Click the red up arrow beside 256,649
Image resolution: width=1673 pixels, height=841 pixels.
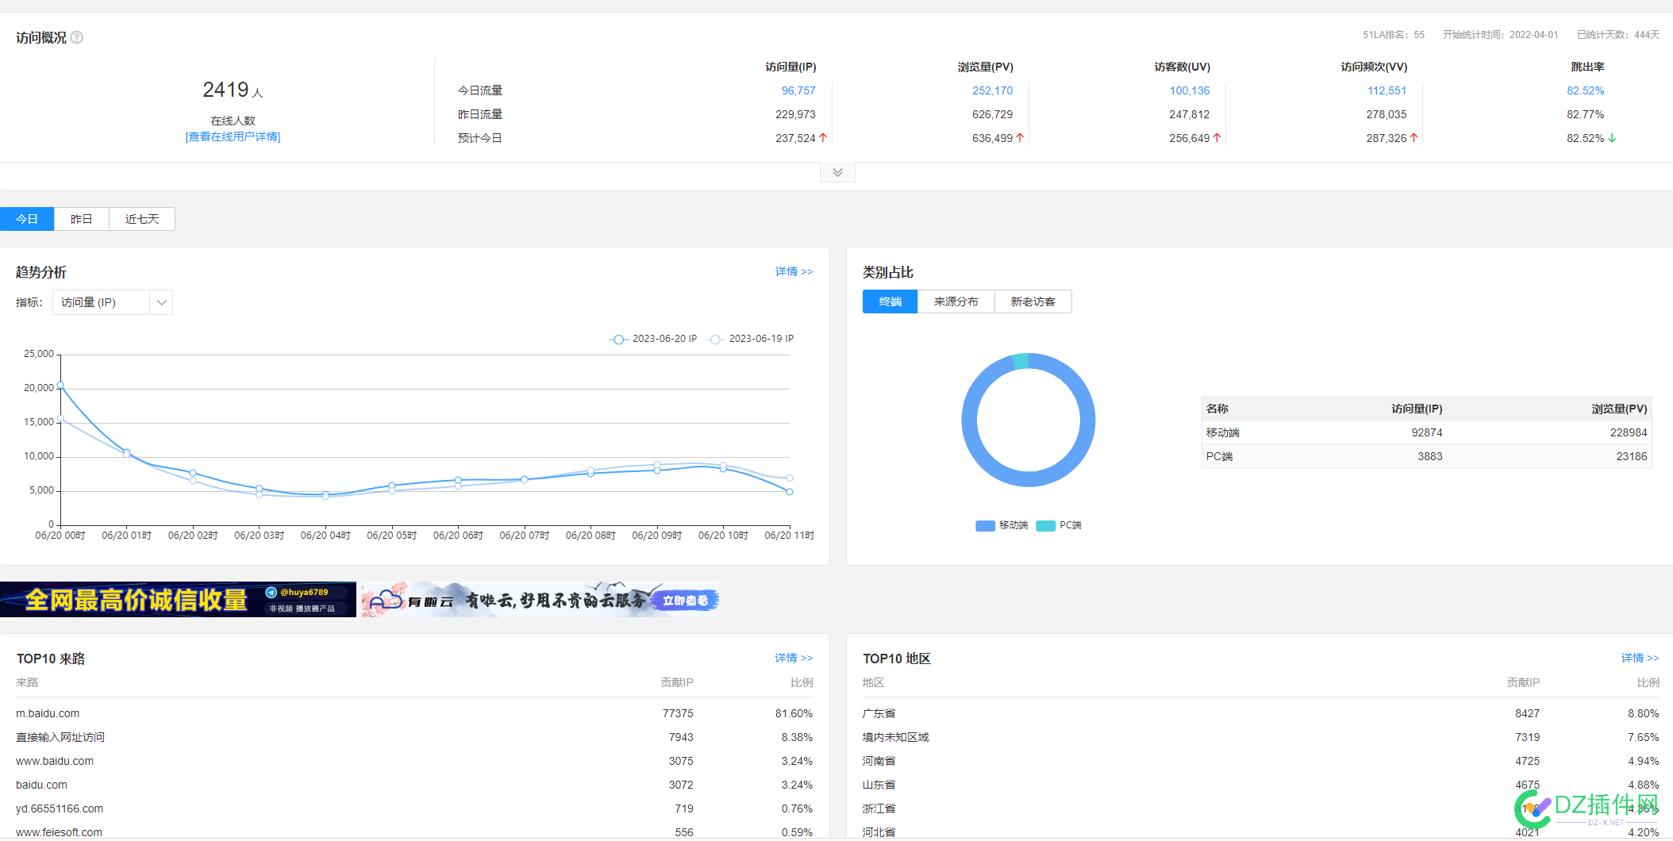[1217, 137]
